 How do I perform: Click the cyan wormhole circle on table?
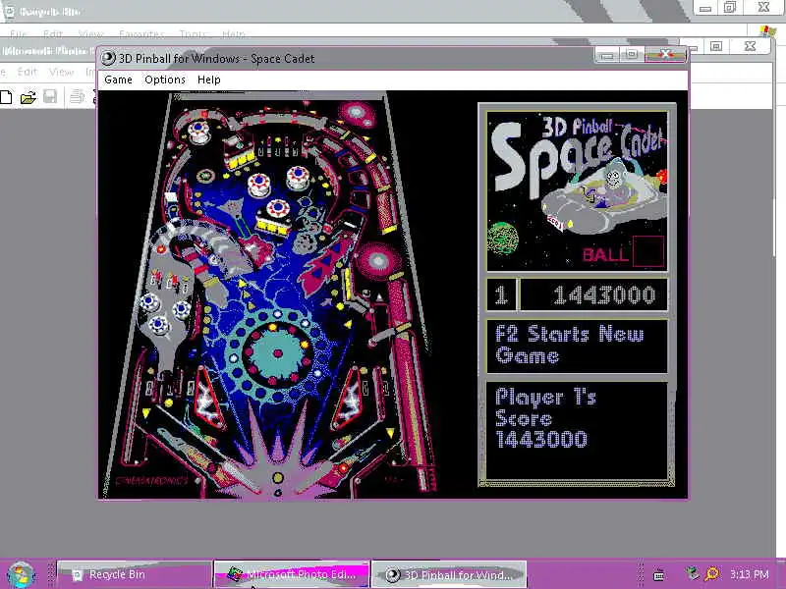pyautogui.click(x=276, y=353)
